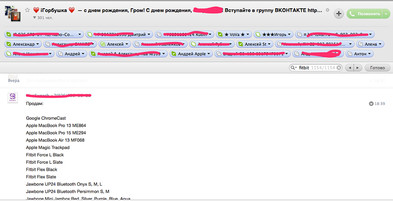Click the Apple MacBook Pro 15 ME294 line
Image resolution: width=393 pixels, height=201 pixels.
click(56, 133)
